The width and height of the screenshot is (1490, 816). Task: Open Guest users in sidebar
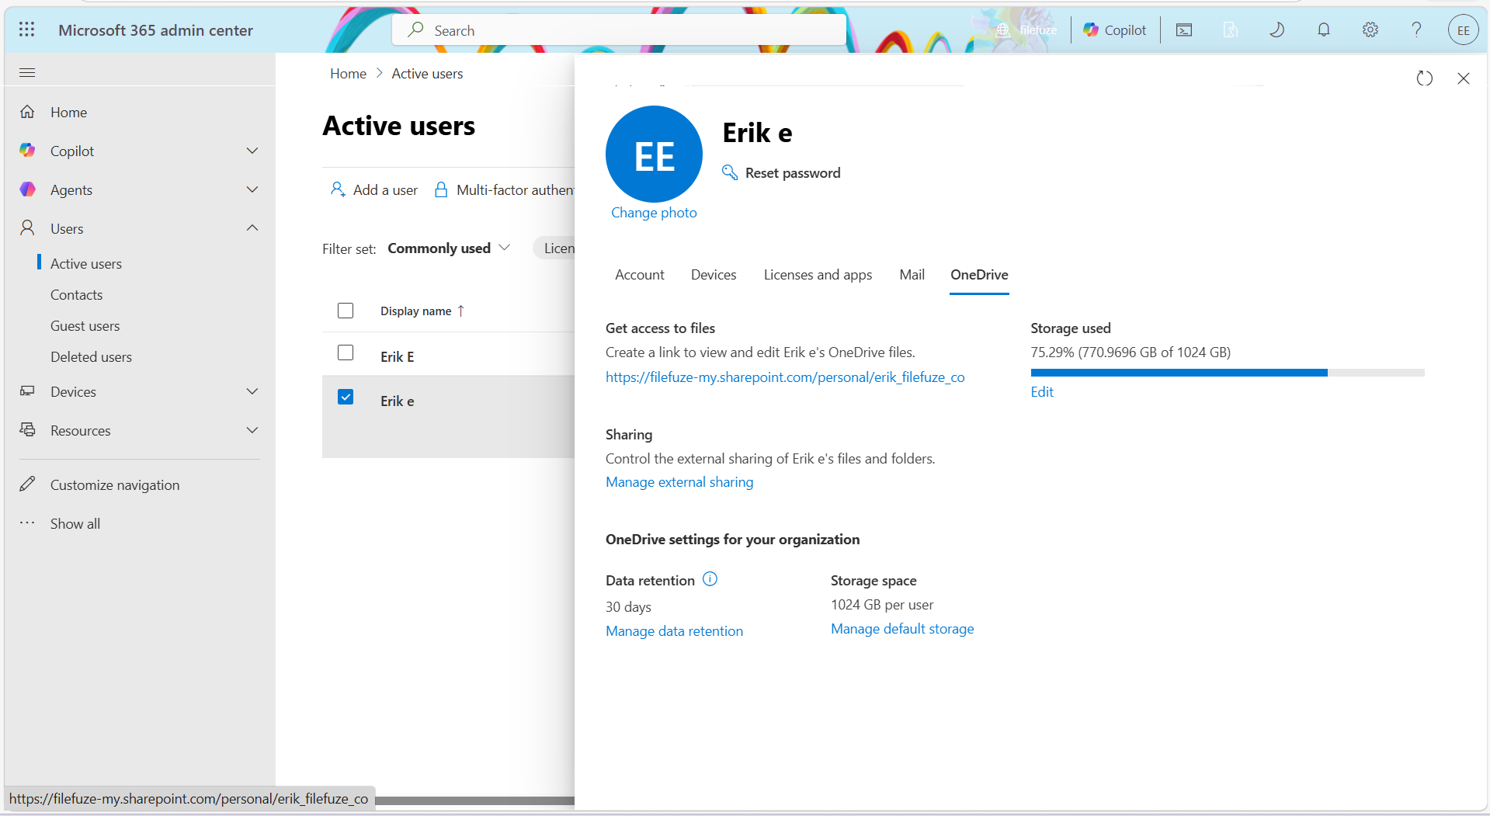pyautogui.click(x=85, y=326)
